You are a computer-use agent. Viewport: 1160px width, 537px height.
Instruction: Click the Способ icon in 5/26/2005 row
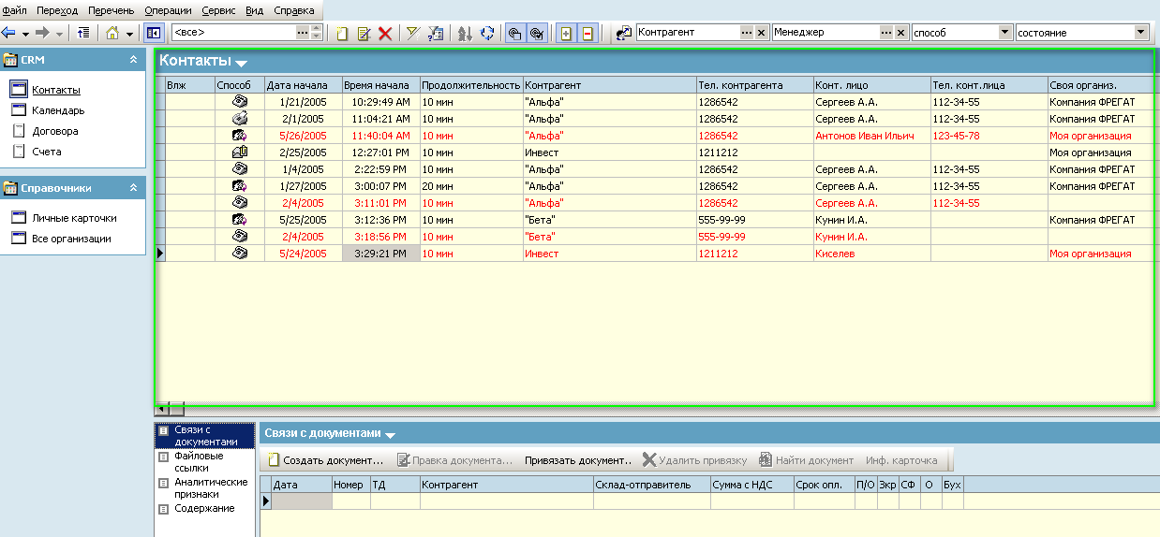point(239,136)
